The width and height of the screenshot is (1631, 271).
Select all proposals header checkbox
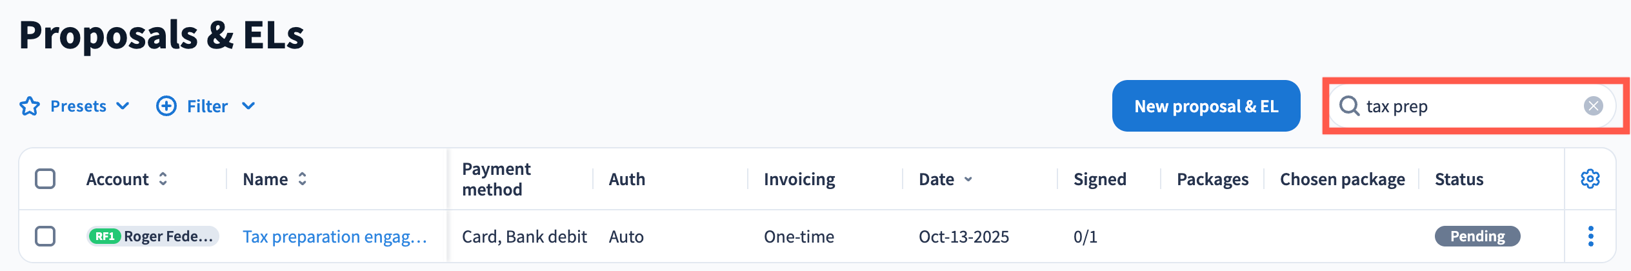[45, 179]
